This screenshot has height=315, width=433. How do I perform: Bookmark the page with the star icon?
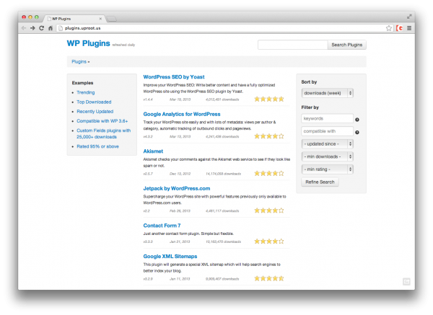pyautogui.click(x=389, y=28)
